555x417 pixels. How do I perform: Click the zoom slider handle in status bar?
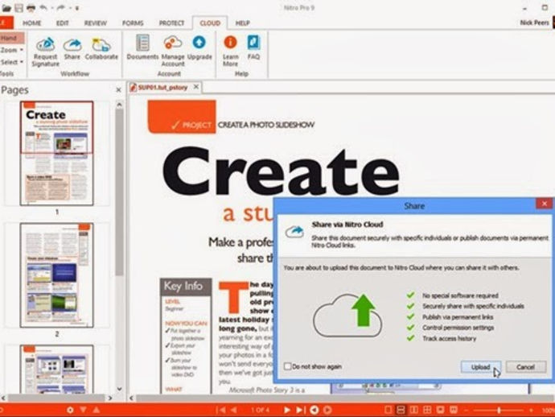coord(499,411)
